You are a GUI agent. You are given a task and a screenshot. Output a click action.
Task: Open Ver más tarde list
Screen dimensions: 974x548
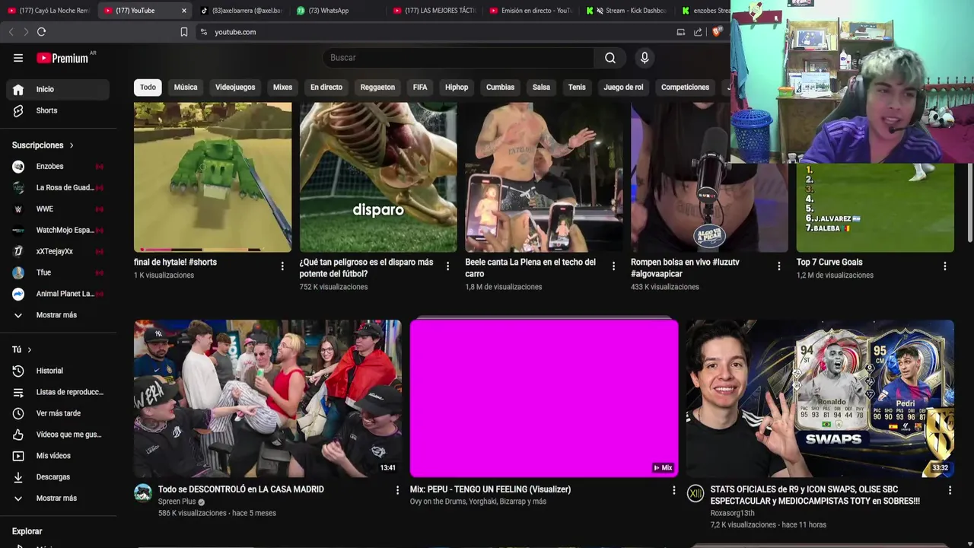[58, 413]
